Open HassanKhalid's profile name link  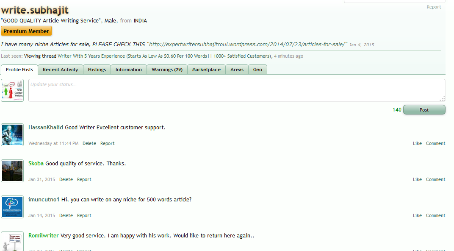45,128
